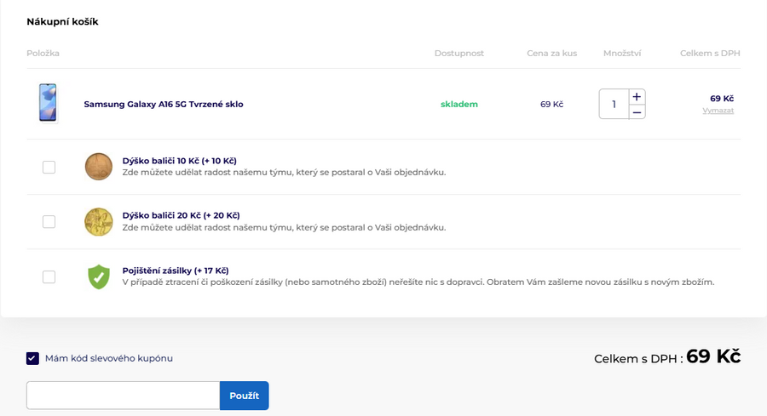This screenshot has height=416, width=767.
Task: Uncheck the Mám kód slevového kupónu checkbox
Action: point(32,358)
